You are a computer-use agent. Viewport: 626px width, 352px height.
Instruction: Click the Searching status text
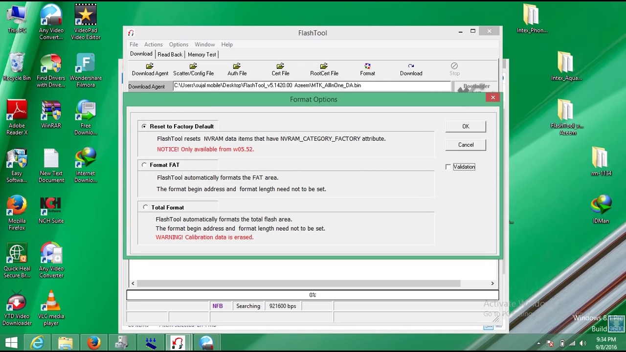tap(248, 306)
